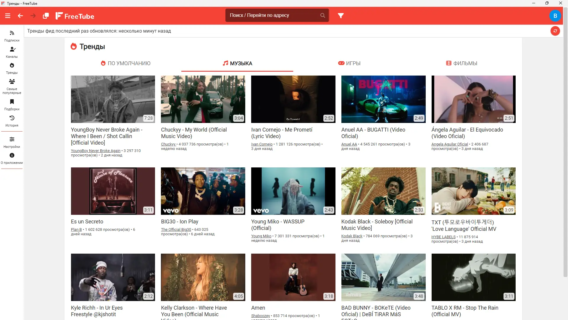Open Playlists bookmark in the sidebar
The image size is (568, 320).
(12, 105)
